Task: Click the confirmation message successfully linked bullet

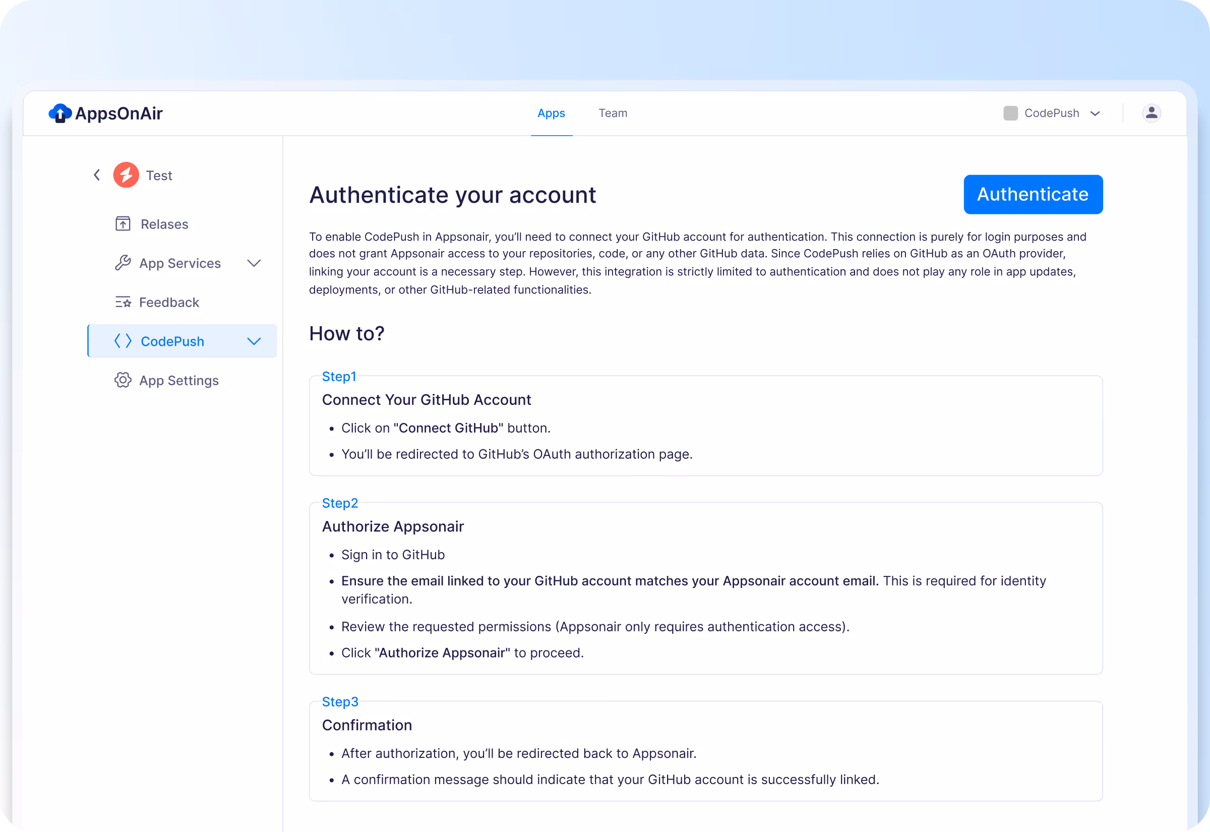Action: coord(610,780)
